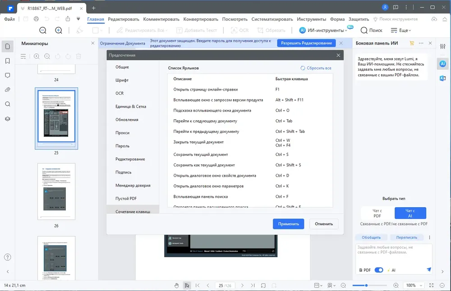451x291 pixels.
Task: Toggle the PDF/AI switch in the chat input
Action: point(379,270)
